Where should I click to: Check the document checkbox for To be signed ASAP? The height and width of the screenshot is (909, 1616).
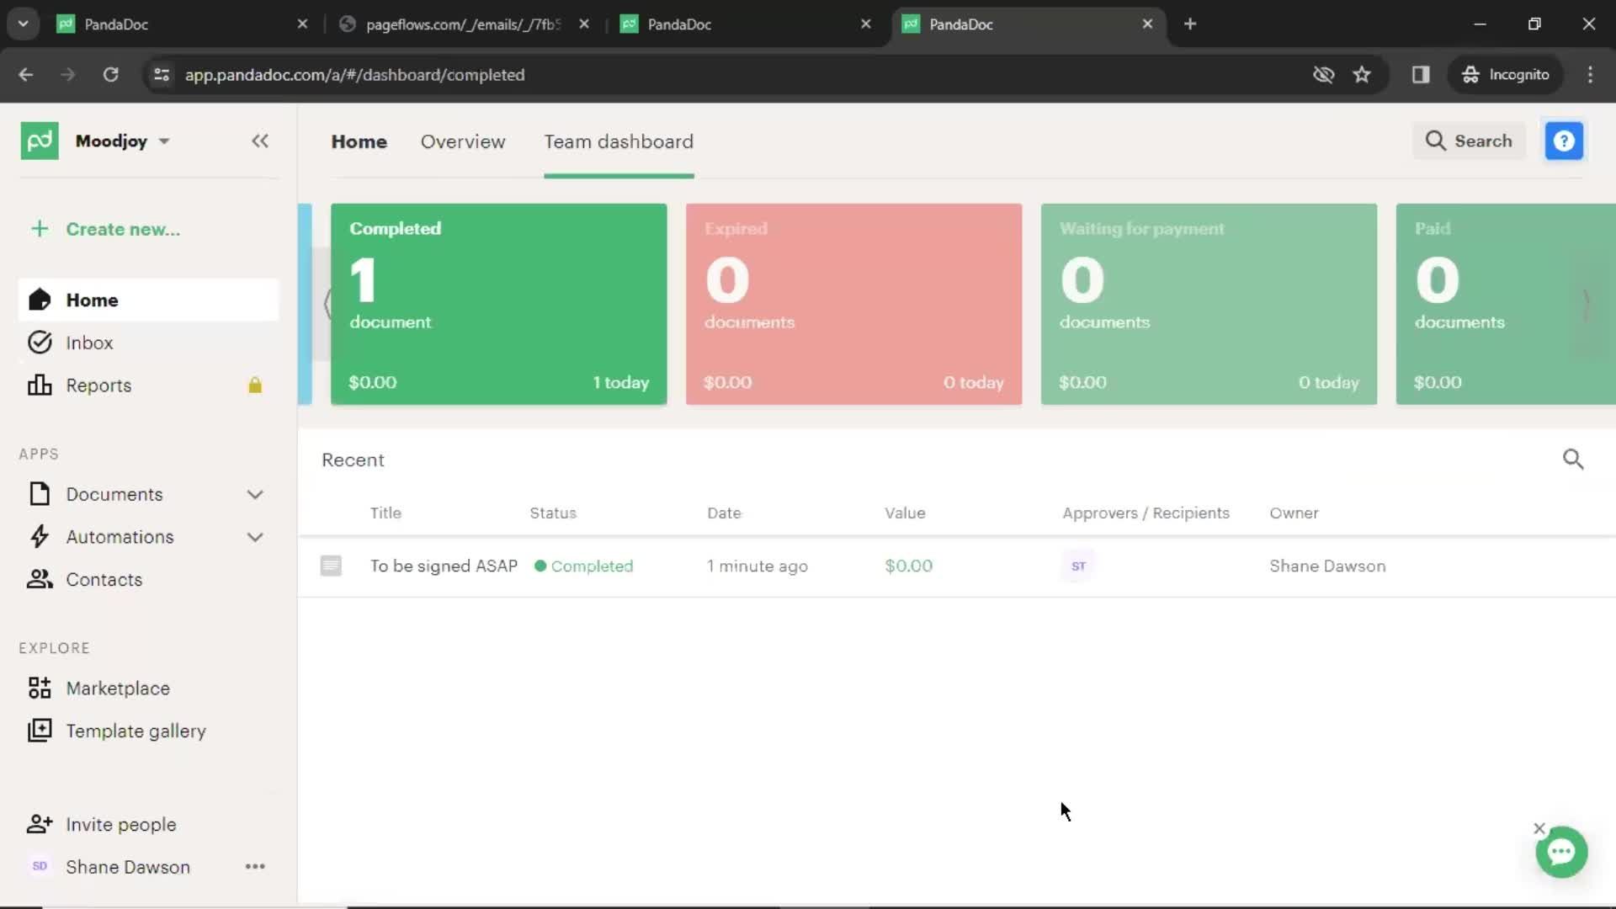[331, 565]
